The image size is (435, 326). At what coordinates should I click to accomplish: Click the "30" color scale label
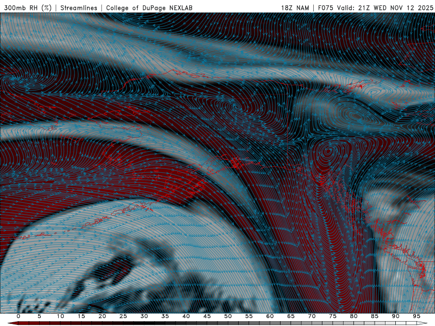tap(144, 316)
